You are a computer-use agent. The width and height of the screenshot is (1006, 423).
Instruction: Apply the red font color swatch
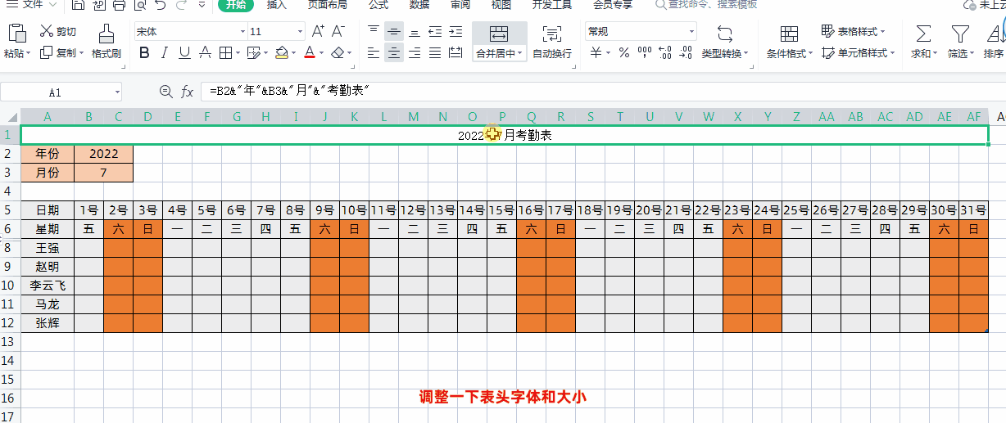pyautogui.click(x=309, y=53)
